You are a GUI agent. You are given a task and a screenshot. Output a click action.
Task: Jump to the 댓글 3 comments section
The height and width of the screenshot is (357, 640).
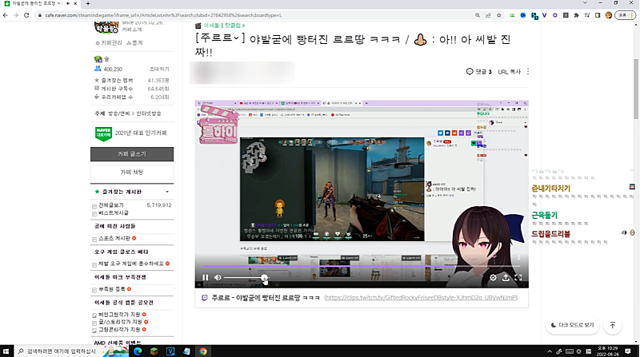pos(478,72)
